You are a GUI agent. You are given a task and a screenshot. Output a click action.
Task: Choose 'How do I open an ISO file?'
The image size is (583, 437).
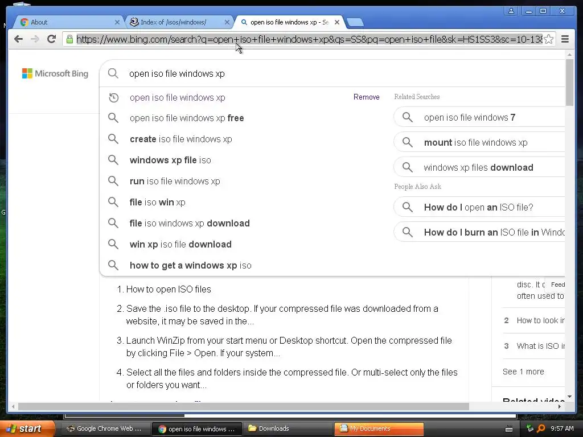479,207
